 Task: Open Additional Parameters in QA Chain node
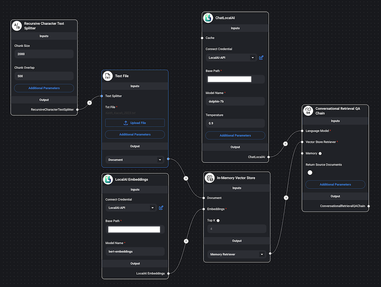[335, 184]
